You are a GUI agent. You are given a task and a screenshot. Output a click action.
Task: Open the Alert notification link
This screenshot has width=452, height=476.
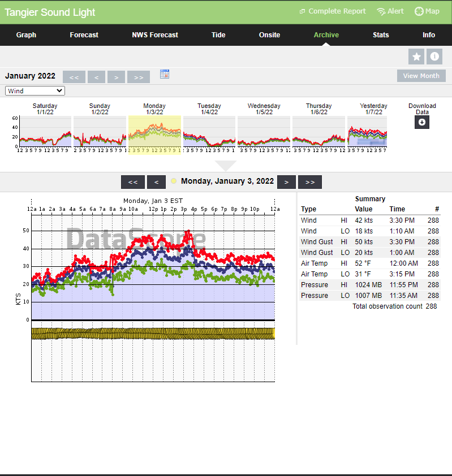[x=390, y=11]
